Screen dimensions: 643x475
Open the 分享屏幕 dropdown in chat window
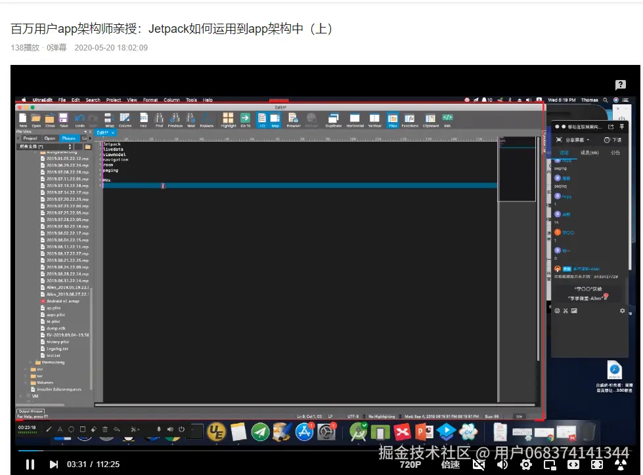click(x=573, y=140)
